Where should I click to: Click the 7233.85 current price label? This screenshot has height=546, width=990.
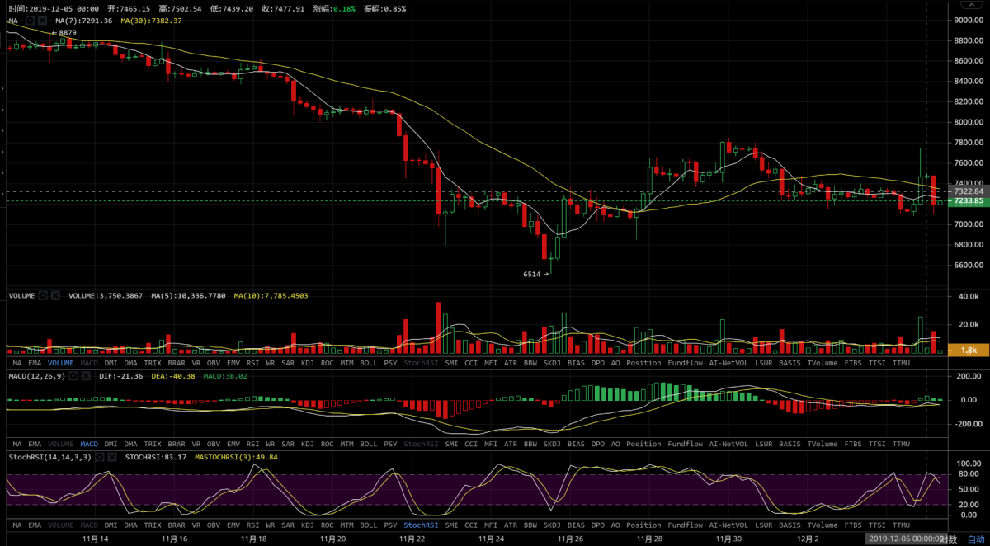click(x=966, y=201)
